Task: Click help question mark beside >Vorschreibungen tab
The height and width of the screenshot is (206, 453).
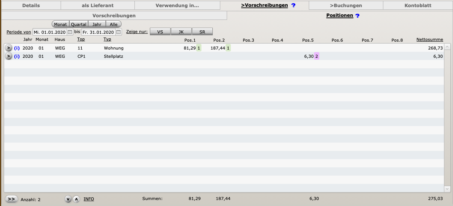Action: (x=293, y=6)
